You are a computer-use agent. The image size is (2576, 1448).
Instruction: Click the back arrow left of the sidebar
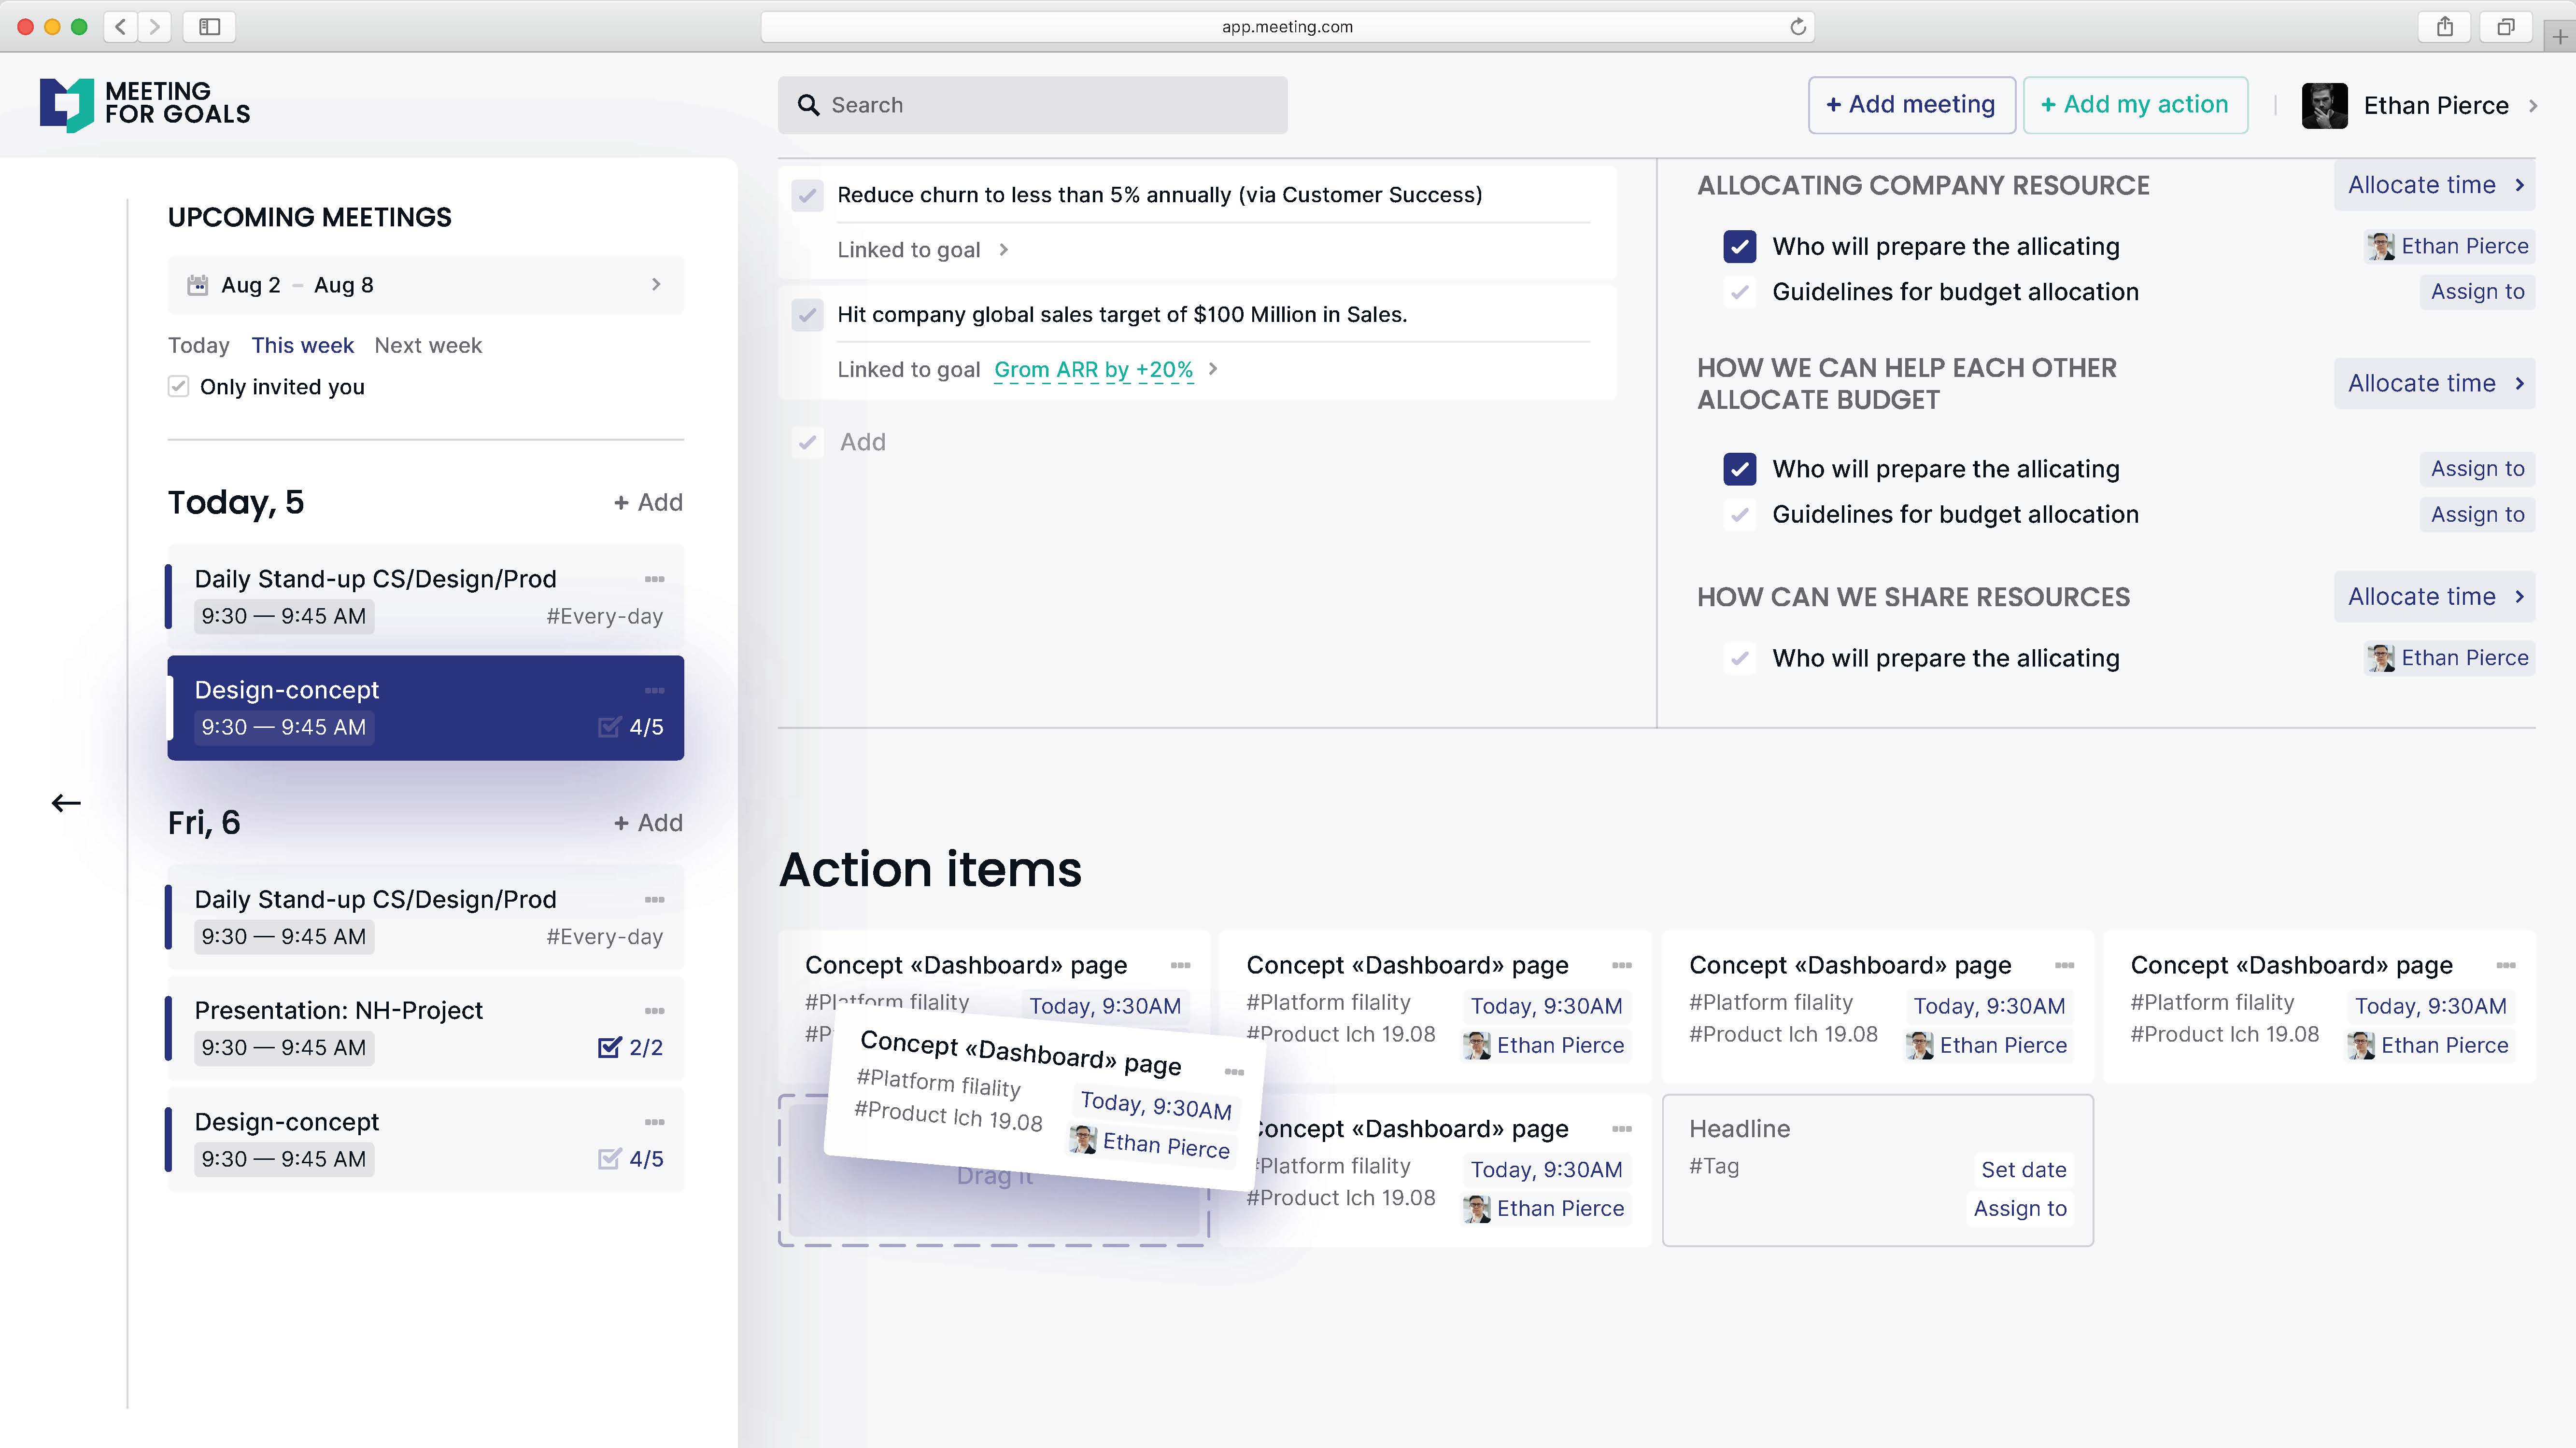click(66, 803)
